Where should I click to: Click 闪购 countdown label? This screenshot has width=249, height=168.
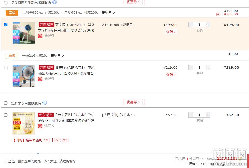28,140
